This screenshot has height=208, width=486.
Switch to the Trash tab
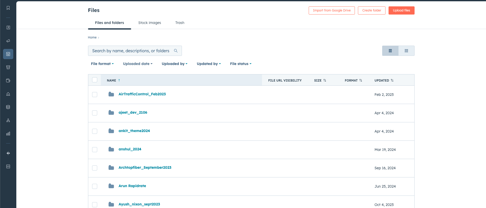pos(180,23)
